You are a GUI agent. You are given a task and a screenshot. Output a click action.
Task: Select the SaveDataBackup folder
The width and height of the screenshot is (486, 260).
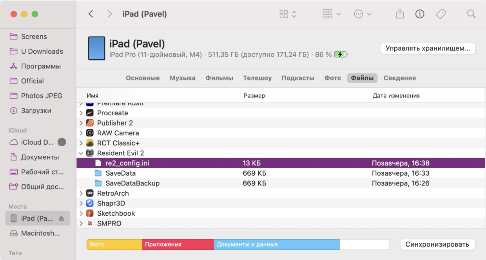coord(281,183)
